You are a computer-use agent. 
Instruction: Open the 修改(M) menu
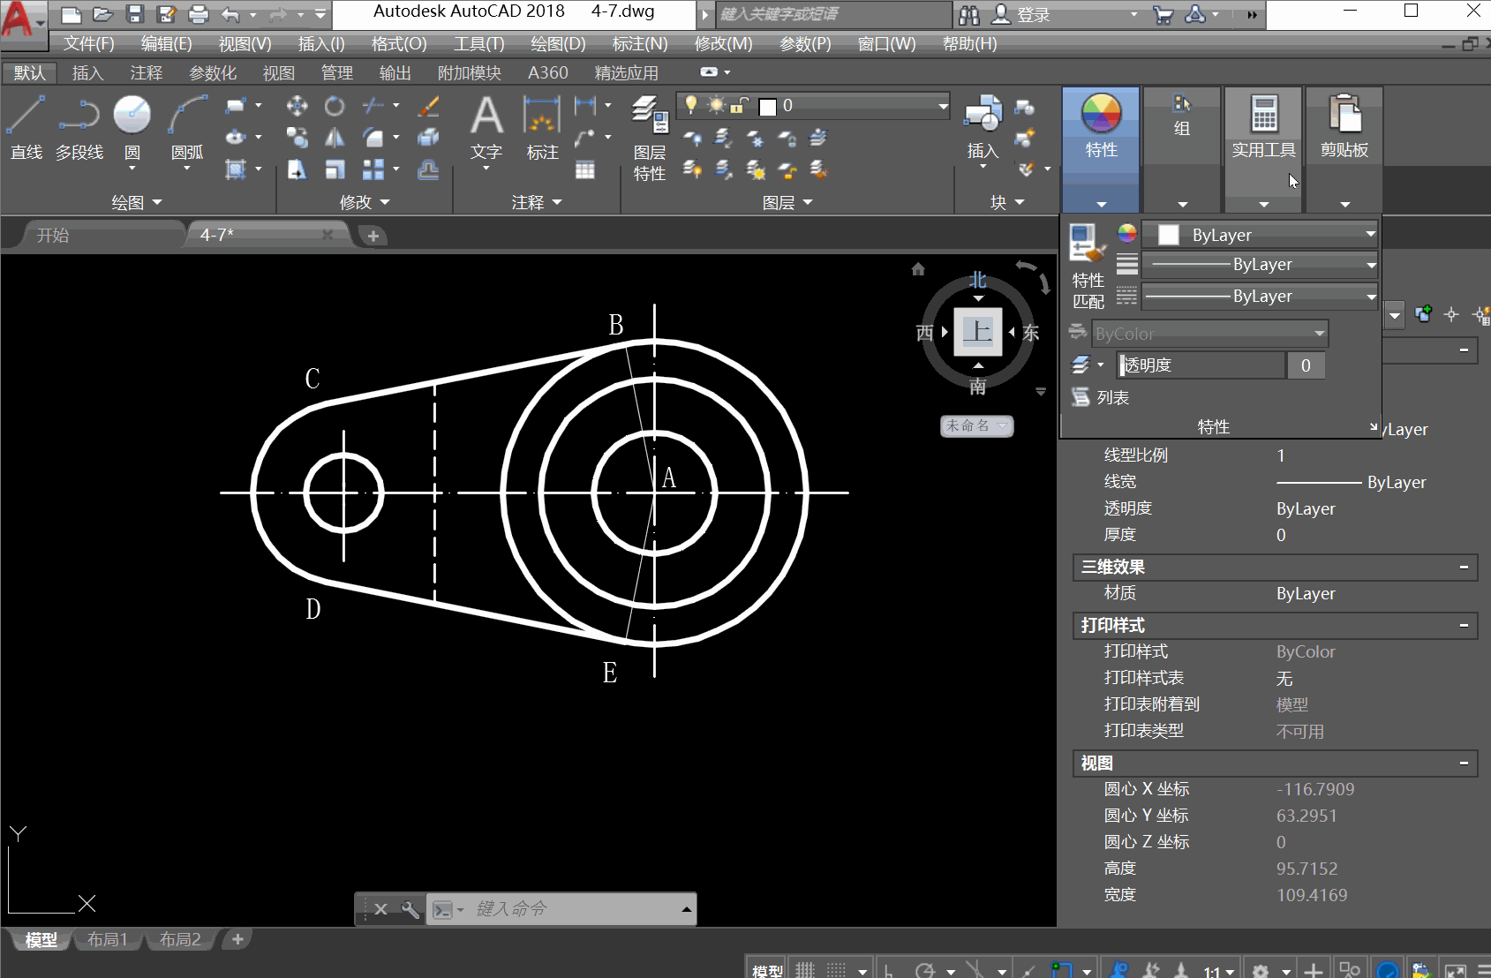pos(724,43)
